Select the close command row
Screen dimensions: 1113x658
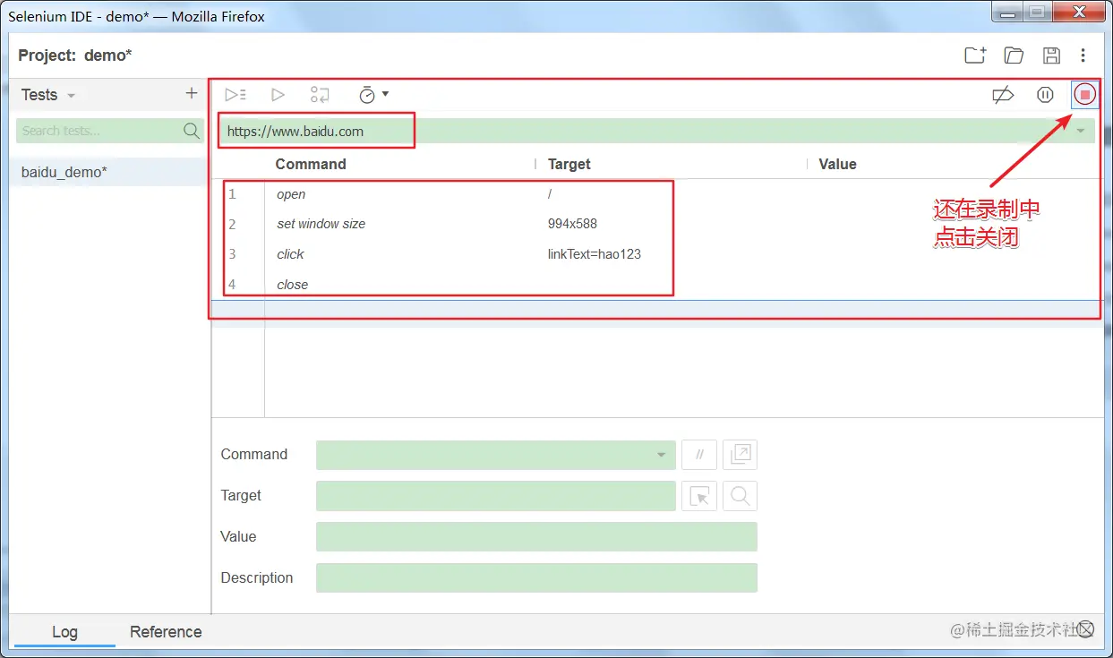click(655, 285)
